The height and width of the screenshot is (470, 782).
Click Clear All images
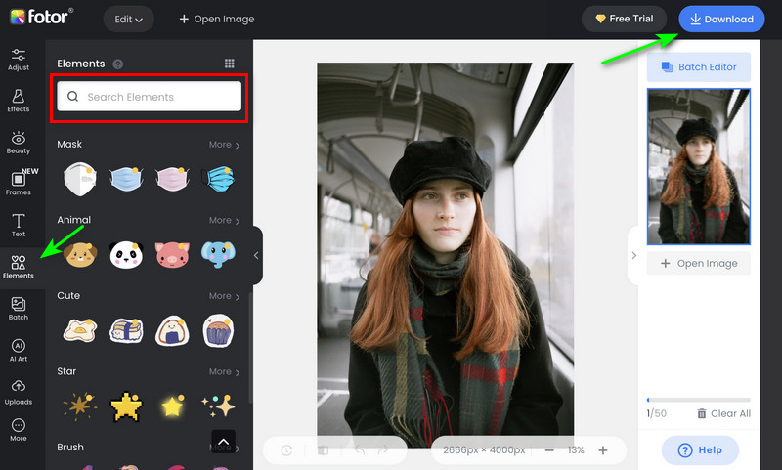point(723,413)
